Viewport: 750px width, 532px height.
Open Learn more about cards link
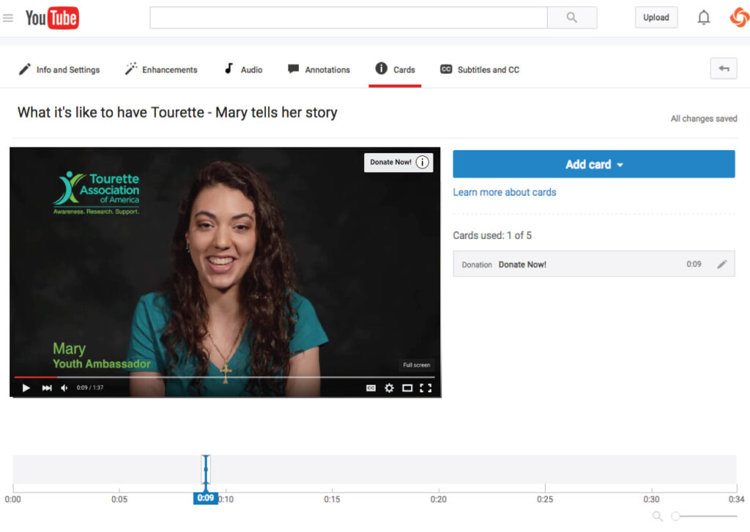[504, 192]
